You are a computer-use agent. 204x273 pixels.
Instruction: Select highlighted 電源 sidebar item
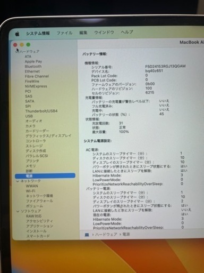(x=45, y=176)
